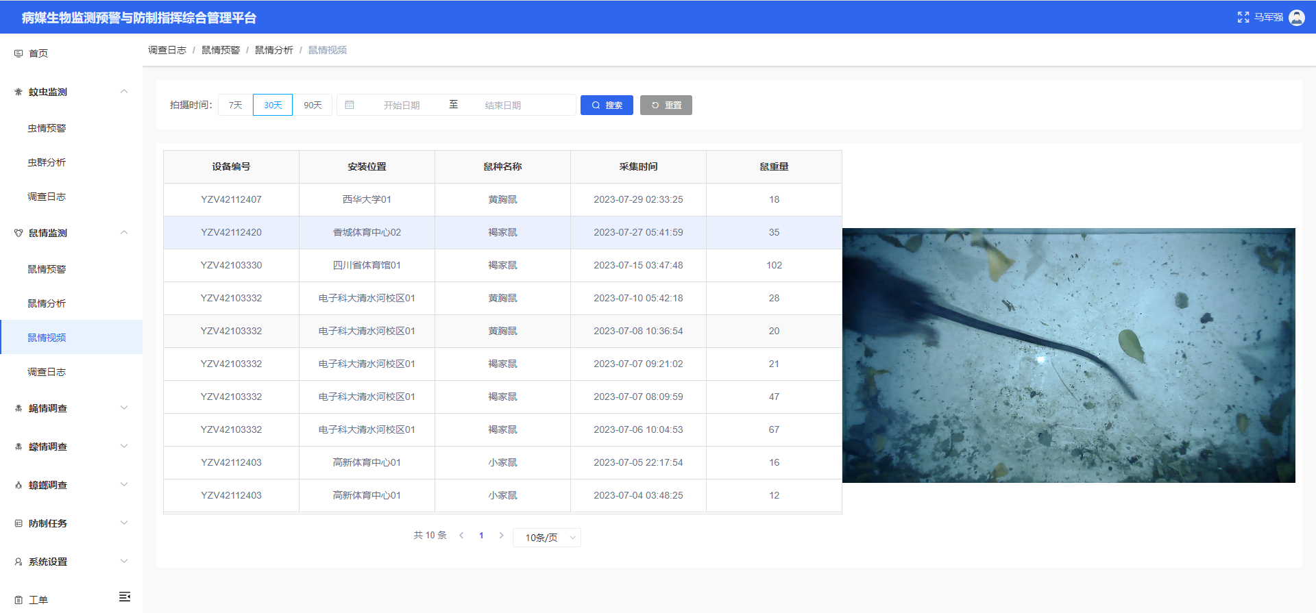1316x613 pixels.
Task: Click the 马军强 username
Action: tap(1269, 17)
